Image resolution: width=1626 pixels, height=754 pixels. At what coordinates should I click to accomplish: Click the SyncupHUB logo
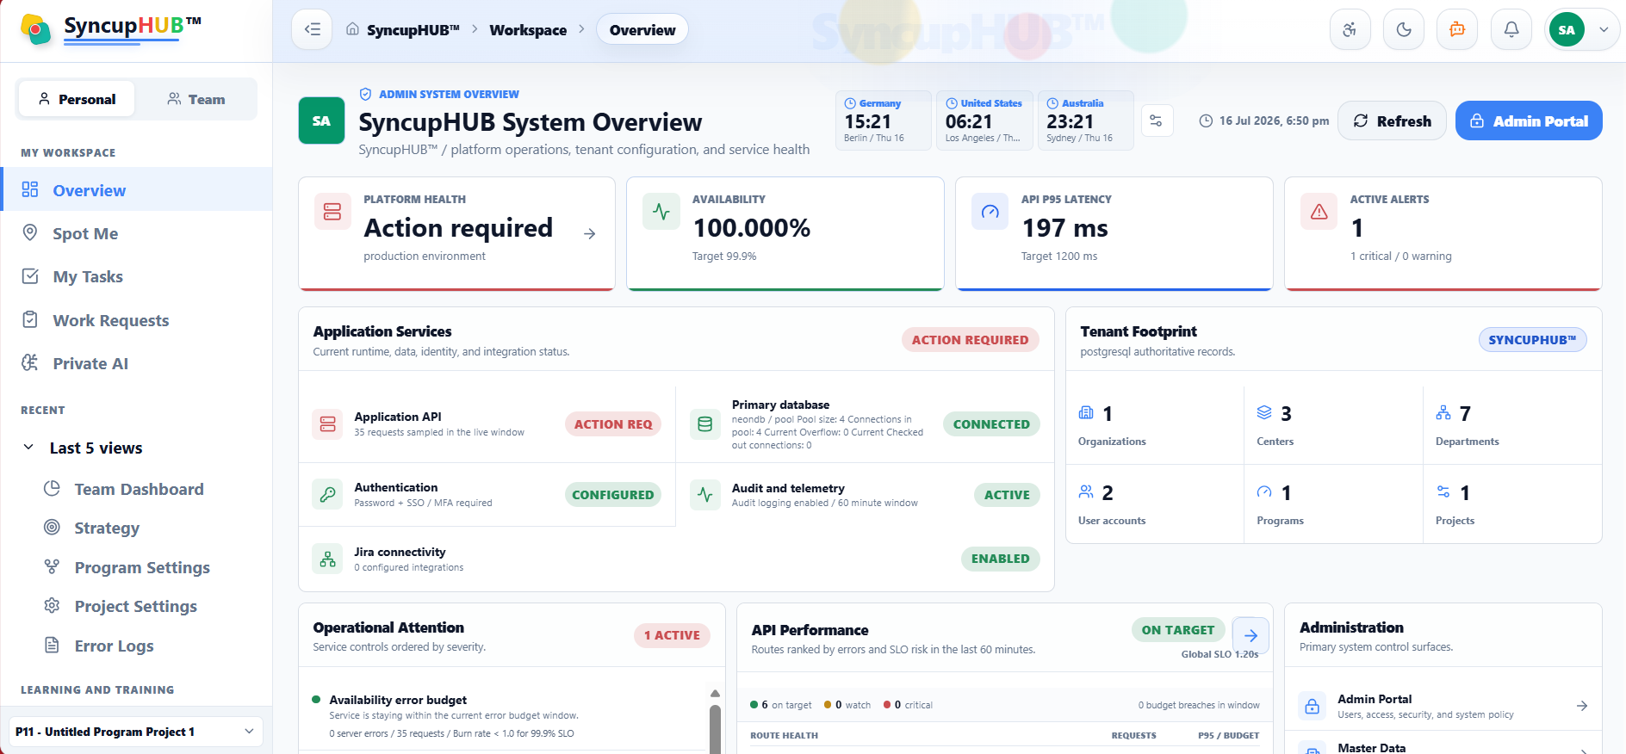[x=110, y=28]
